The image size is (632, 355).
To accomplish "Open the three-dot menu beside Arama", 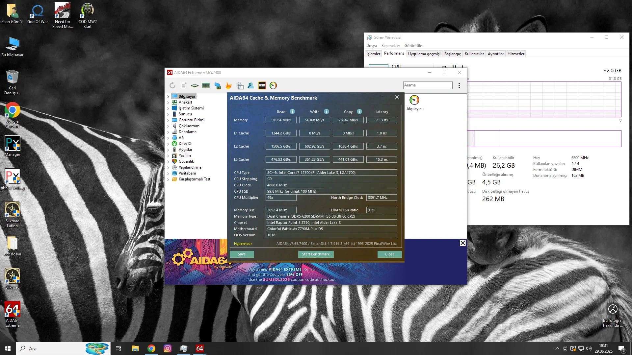I will point(459,85).
